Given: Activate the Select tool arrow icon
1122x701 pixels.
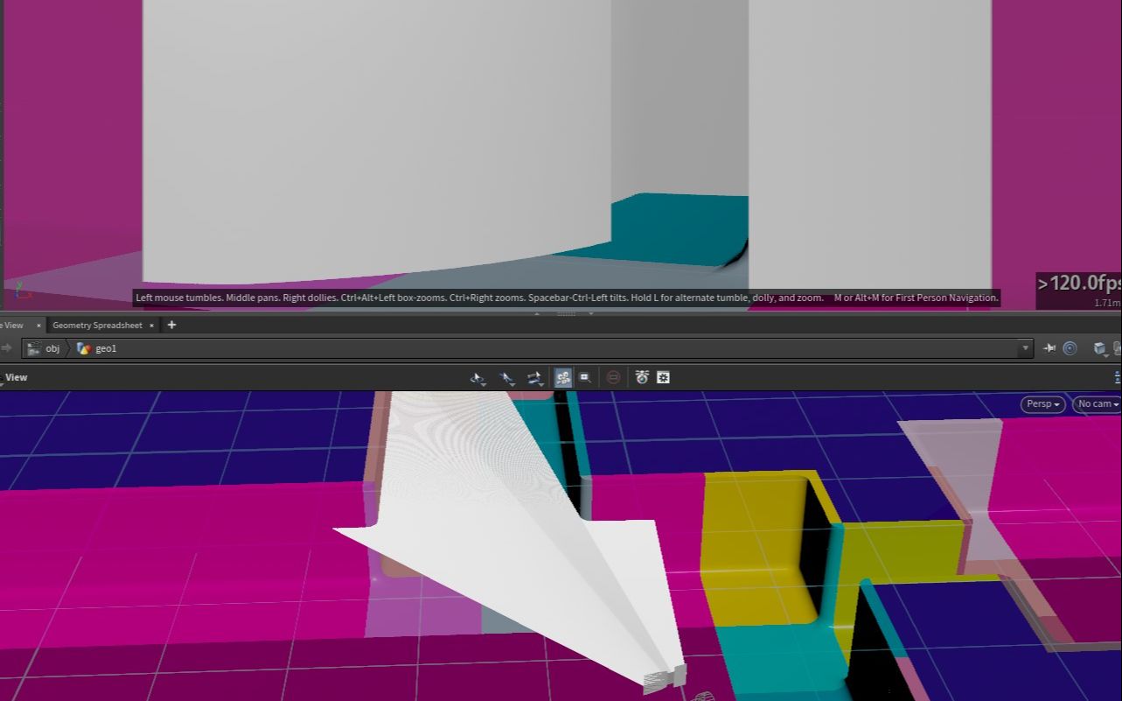Looking at the screenshot, I should point(505,377).
